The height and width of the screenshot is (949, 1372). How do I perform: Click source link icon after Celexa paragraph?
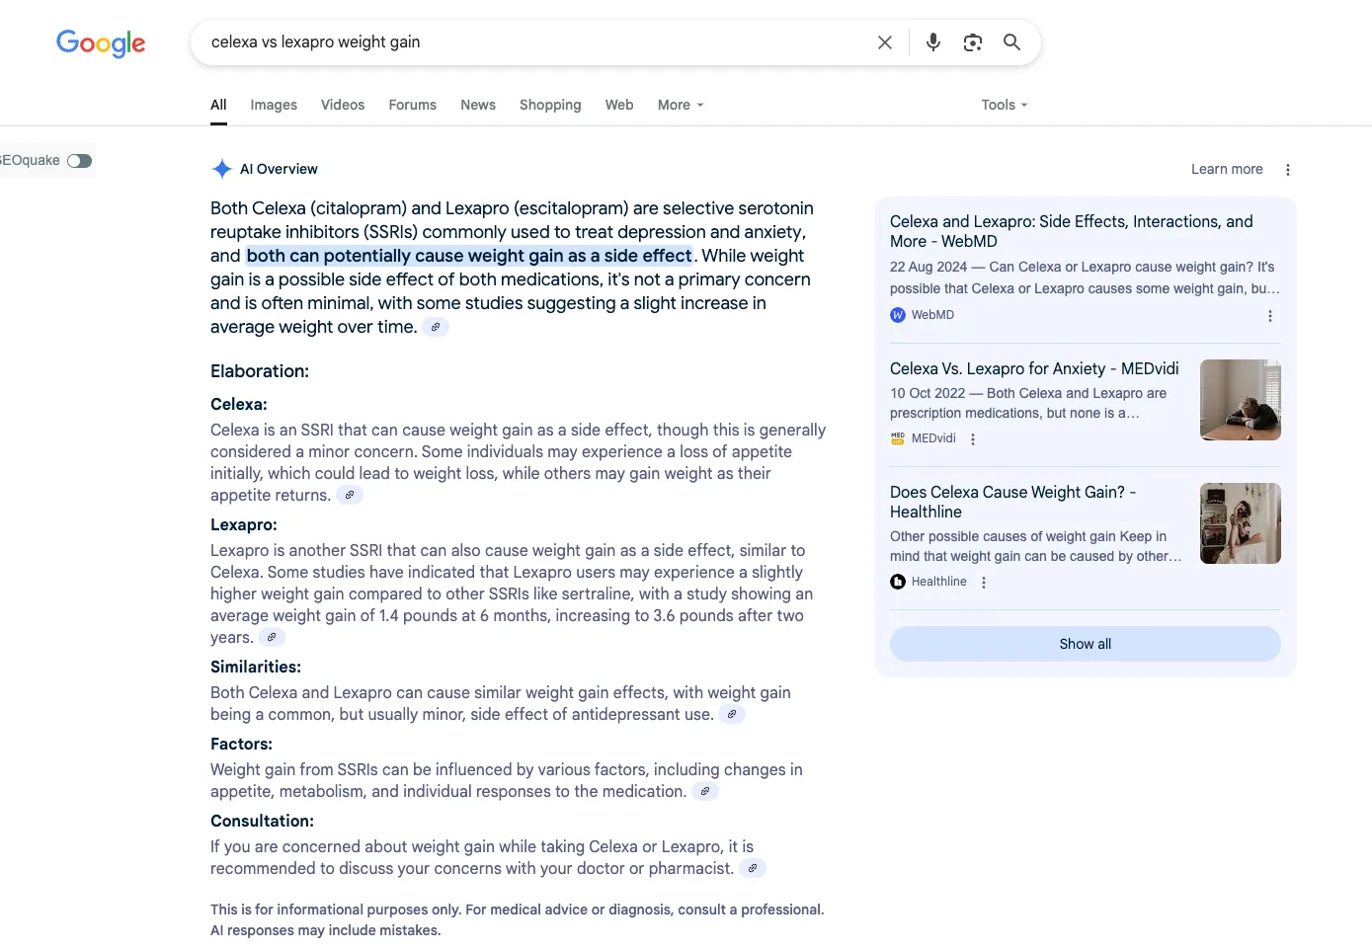349,496
